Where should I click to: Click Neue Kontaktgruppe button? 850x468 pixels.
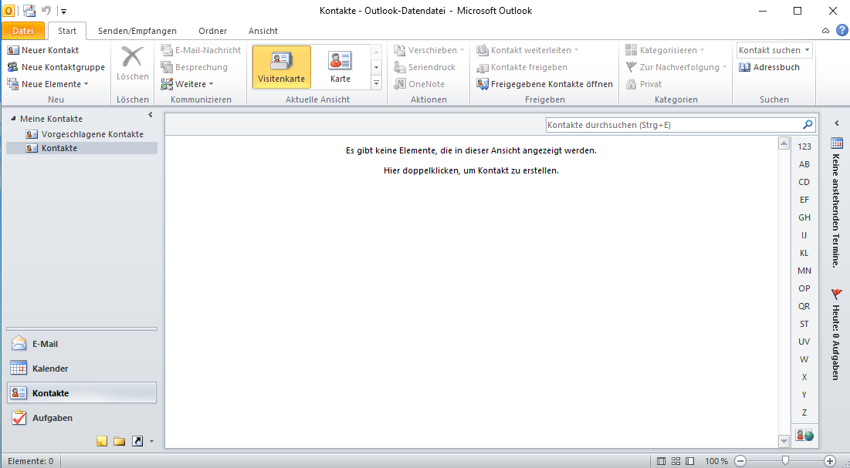[56, 67]
